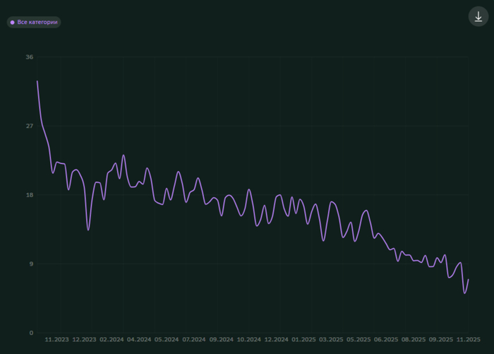This screenshot has width=494, height=354.
Task: Click the 11.2023 x-axis label
Action: click(x=57, y=339)
